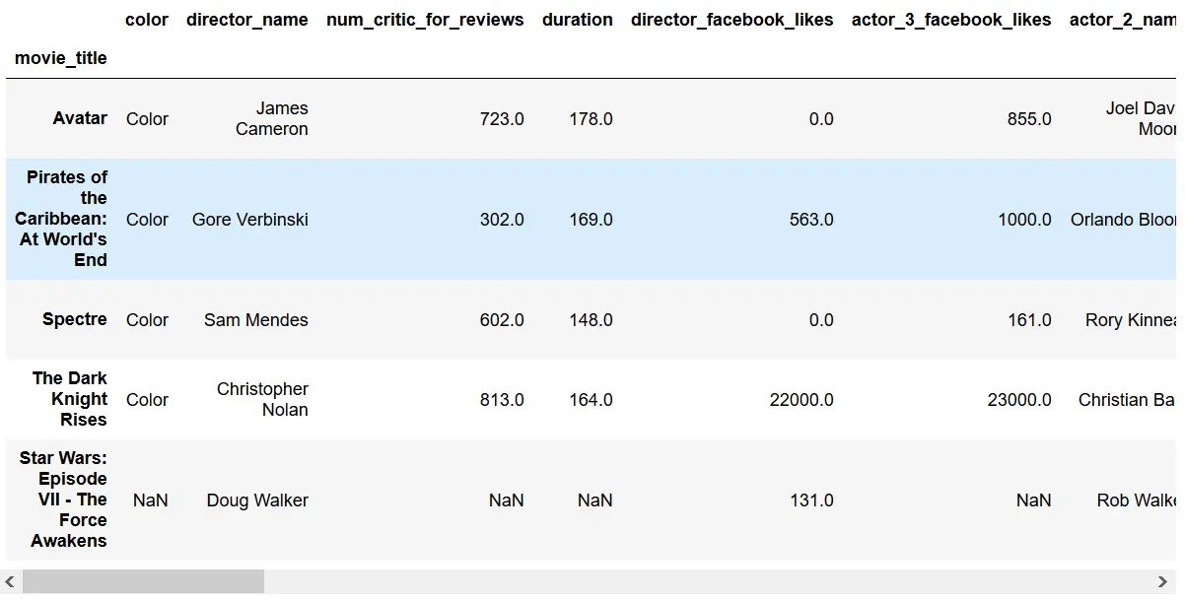Click the Color cell in Avatar row
The height and width of the screenshot is (600, 1185).
pyautogui.click(x=147, y=119)
